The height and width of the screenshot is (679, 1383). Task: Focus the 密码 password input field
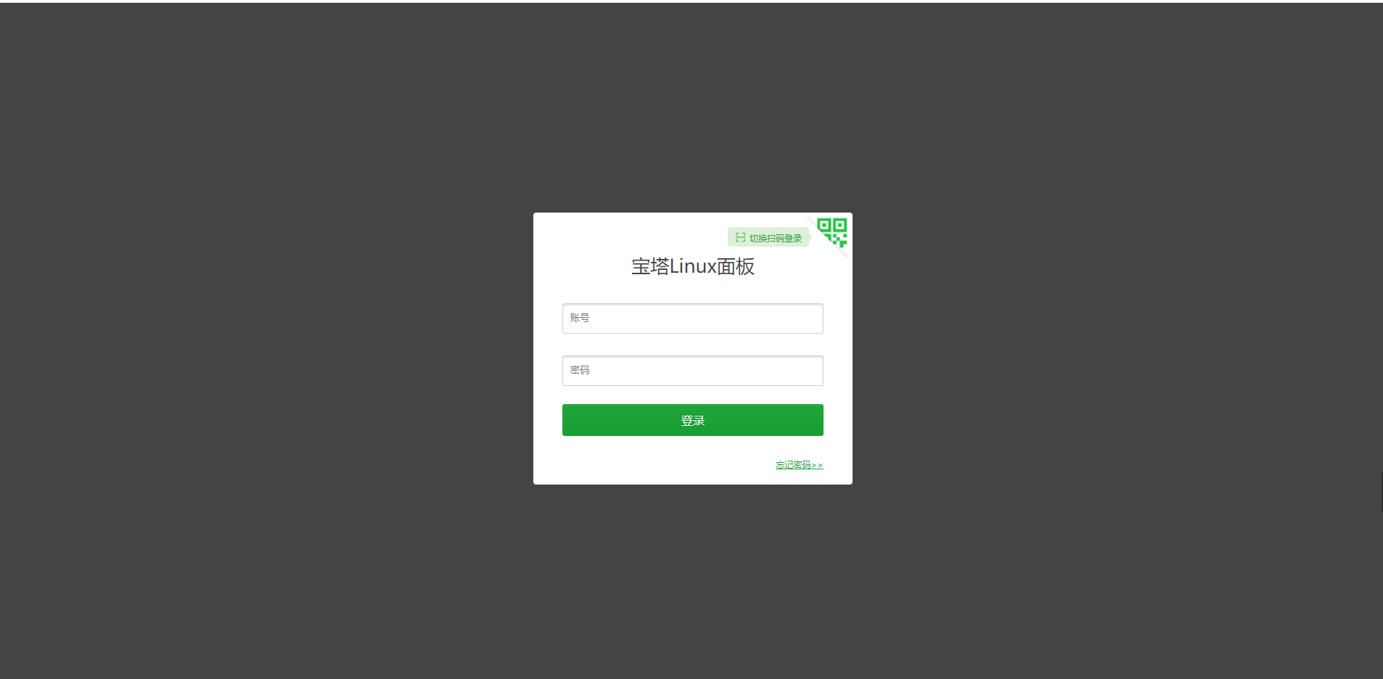(x=692, y=371)
